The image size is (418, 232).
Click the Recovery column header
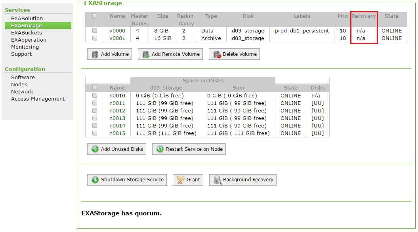364,16
